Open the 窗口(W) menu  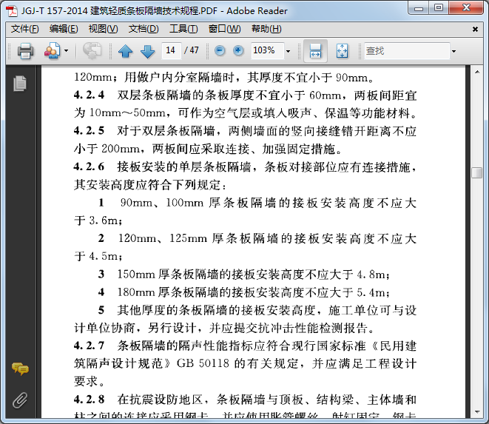(x=225, y=29)
